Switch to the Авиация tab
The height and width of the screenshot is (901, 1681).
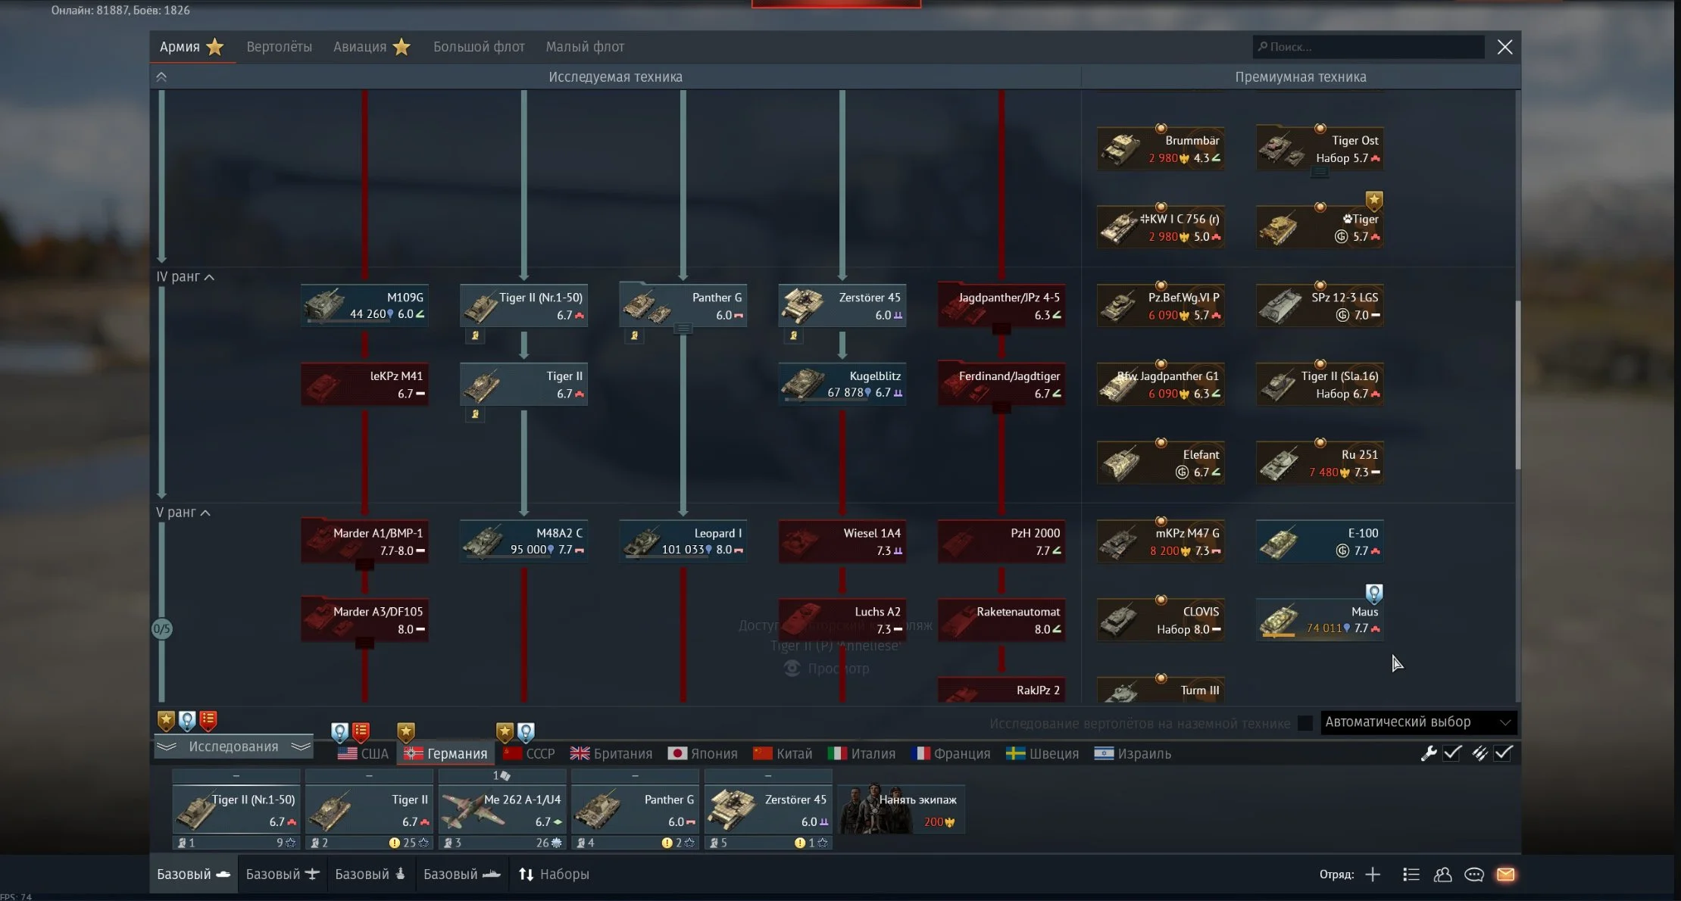(361, 47)
